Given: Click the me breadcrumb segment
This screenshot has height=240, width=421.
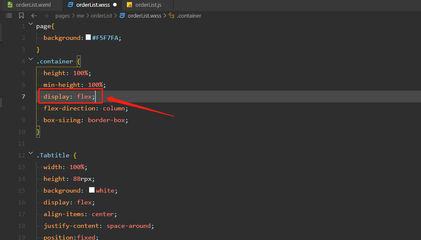Looking at the screenshot, I should tap(80, 16).
